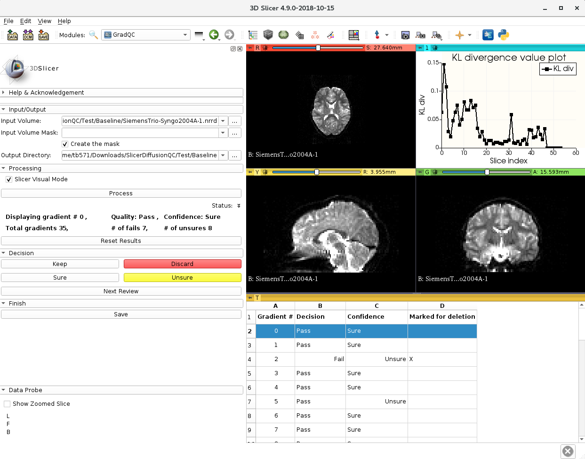Collapse the Input/Output section

pyautogui.click(x=122, y=110)
